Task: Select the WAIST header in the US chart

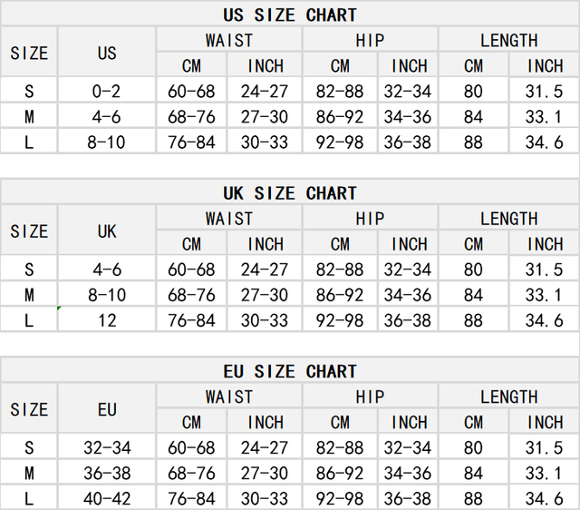Action: 228,40
